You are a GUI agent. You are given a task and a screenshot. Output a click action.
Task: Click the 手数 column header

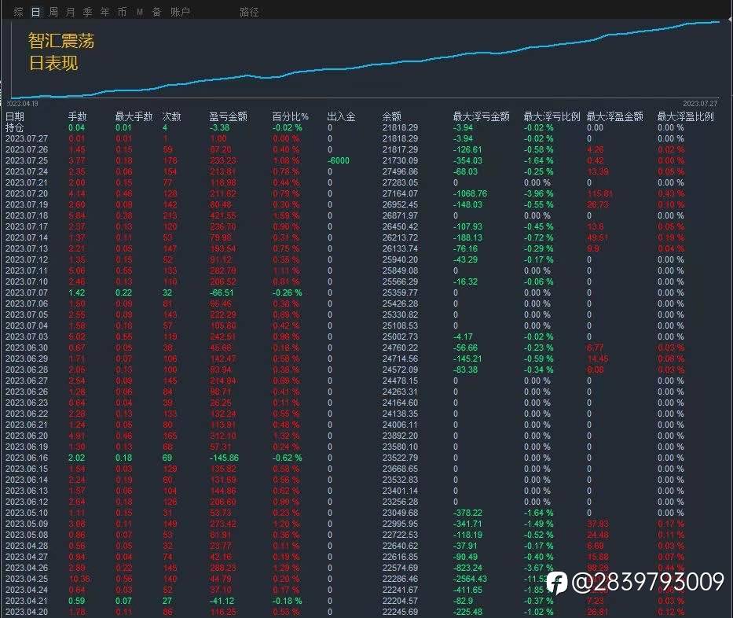point(78,116)
